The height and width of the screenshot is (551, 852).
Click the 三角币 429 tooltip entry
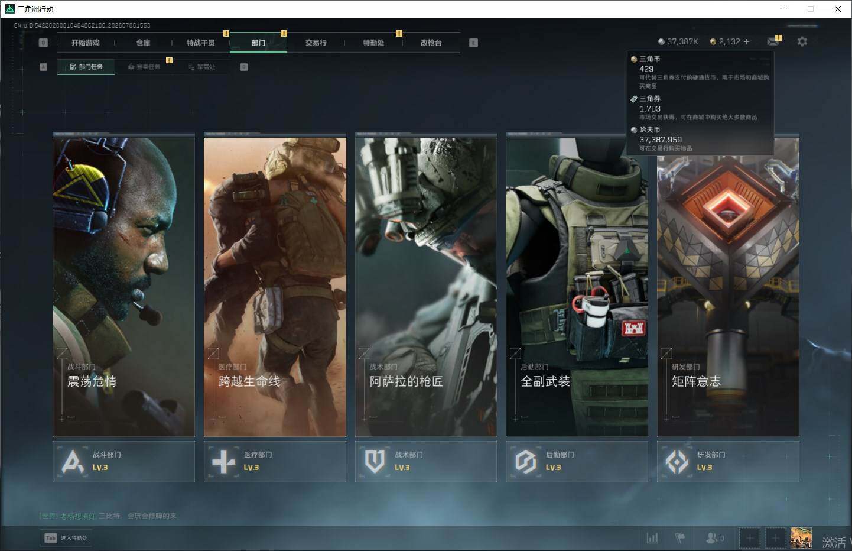click(x=700, y=72)
